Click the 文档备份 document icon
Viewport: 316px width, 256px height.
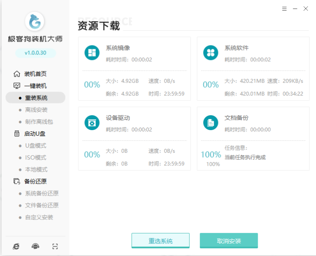click(x=210, y=123)
